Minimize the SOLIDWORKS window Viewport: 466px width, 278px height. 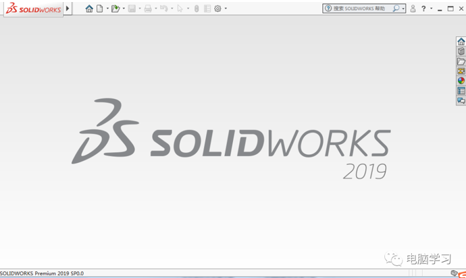pyautogui.click(x=440, y=9)
